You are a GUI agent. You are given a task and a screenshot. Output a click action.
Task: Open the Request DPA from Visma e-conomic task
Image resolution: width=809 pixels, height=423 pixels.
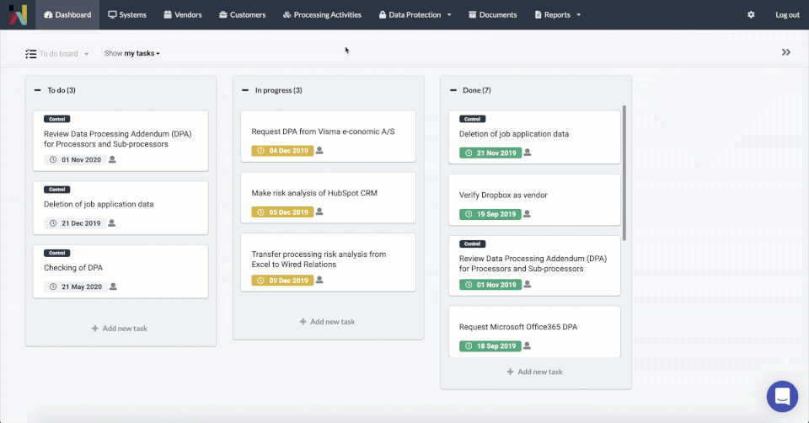pyautogui.click(x=324, y=132)
